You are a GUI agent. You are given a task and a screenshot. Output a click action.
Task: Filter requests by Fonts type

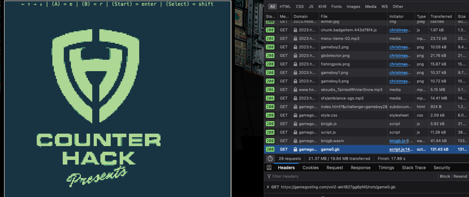click(337, 6)
